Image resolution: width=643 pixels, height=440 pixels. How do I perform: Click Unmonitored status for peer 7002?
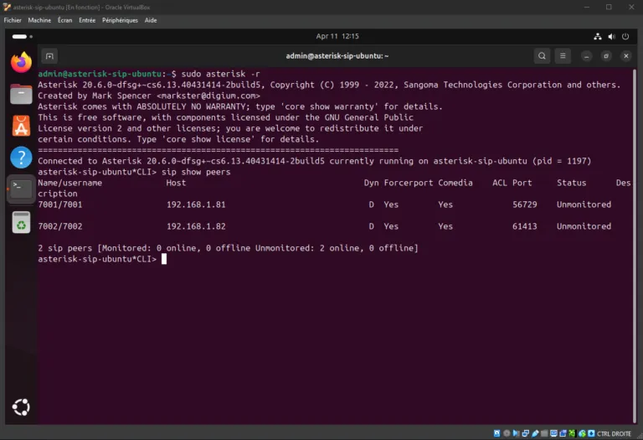click(x=584, y=226)
